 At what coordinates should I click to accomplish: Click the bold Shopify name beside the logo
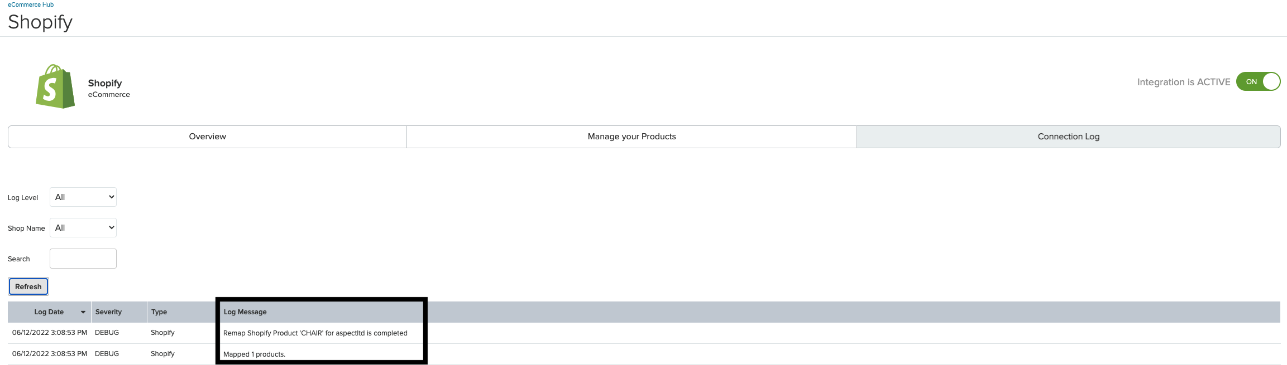coord(105,83)
